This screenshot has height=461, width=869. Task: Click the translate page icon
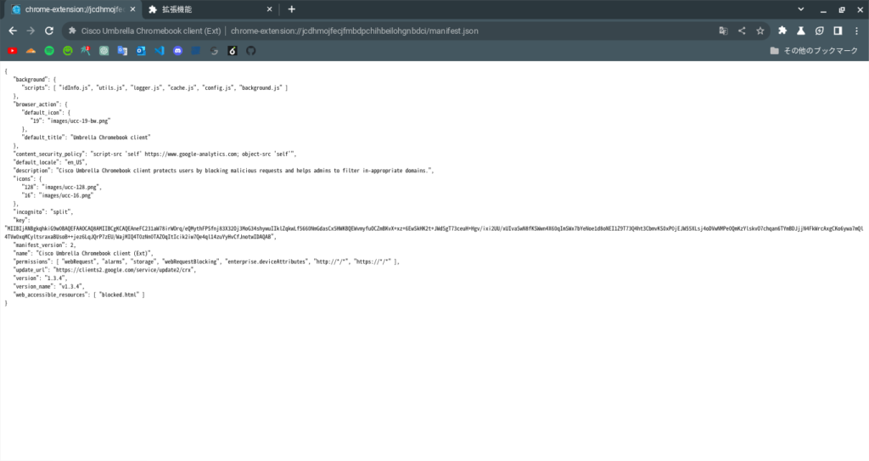click(723, 31)
